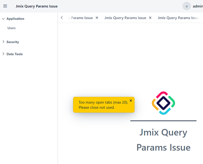This screenshot has width=203, height=164.
Task: Click the Jmix Query Params Issue header title
Action: pyautogui.click(x=37, y=6)
